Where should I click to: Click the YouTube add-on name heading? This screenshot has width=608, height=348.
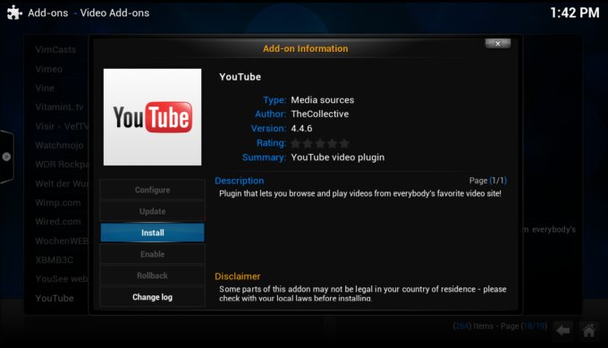(x=240, y=77)
